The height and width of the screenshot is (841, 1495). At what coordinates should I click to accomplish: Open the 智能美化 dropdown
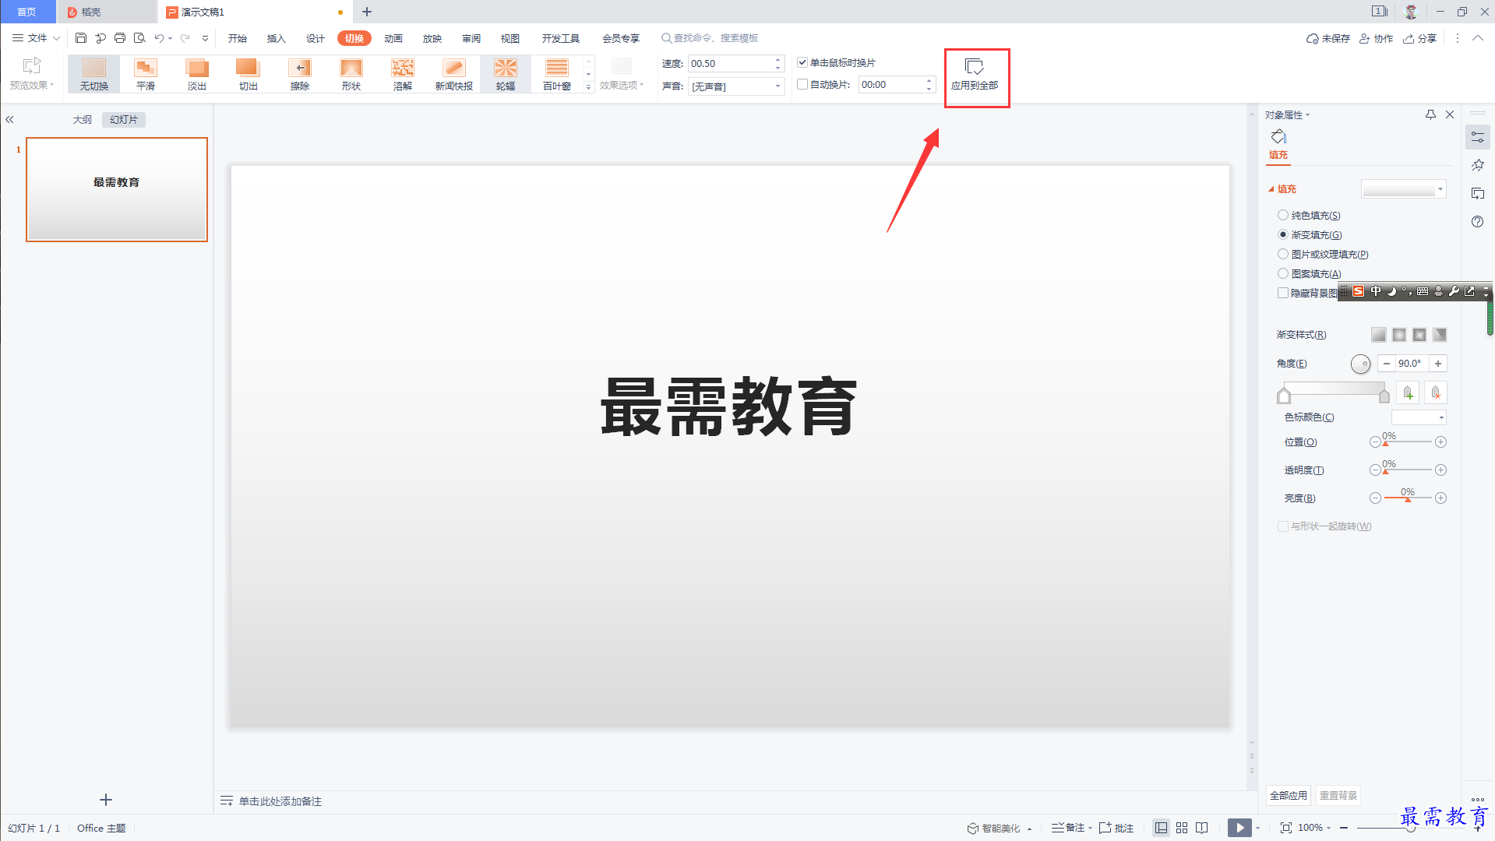(x=1000, y=828)
